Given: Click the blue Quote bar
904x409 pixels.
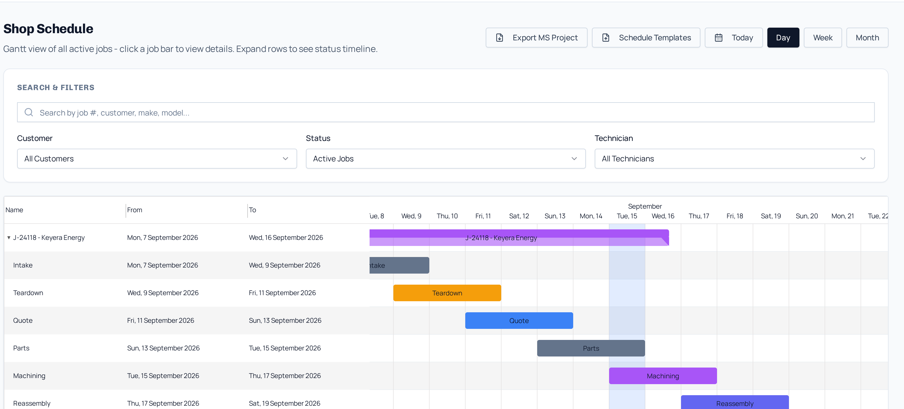Looking at the screenshot, I should click(519, 321).
